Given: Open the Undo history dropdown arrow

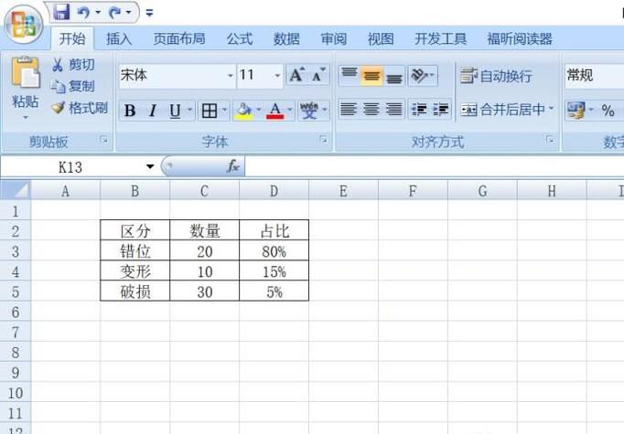Looking at the screenshot, I should (x=98, y=13).
